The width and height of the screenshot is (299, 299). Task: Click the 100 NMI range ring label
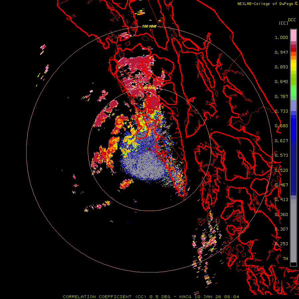point(149,26)
